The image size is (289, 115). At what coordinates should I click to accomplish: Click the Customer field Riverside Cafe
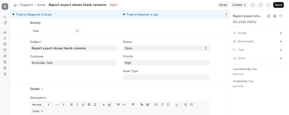[73, 63]
